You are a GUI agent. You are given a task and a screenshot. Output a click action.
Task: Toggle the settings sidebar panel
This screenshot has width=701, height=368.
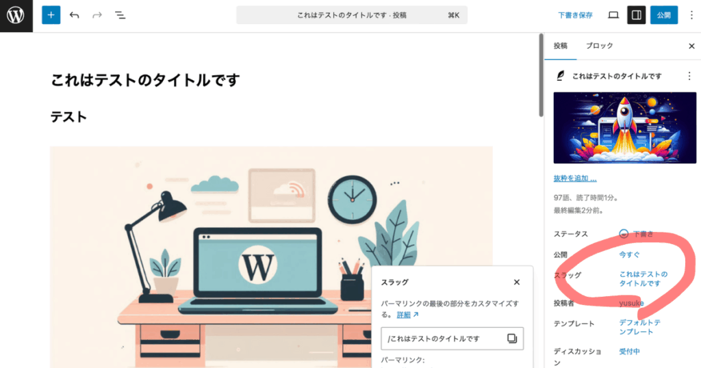[636, 15]
